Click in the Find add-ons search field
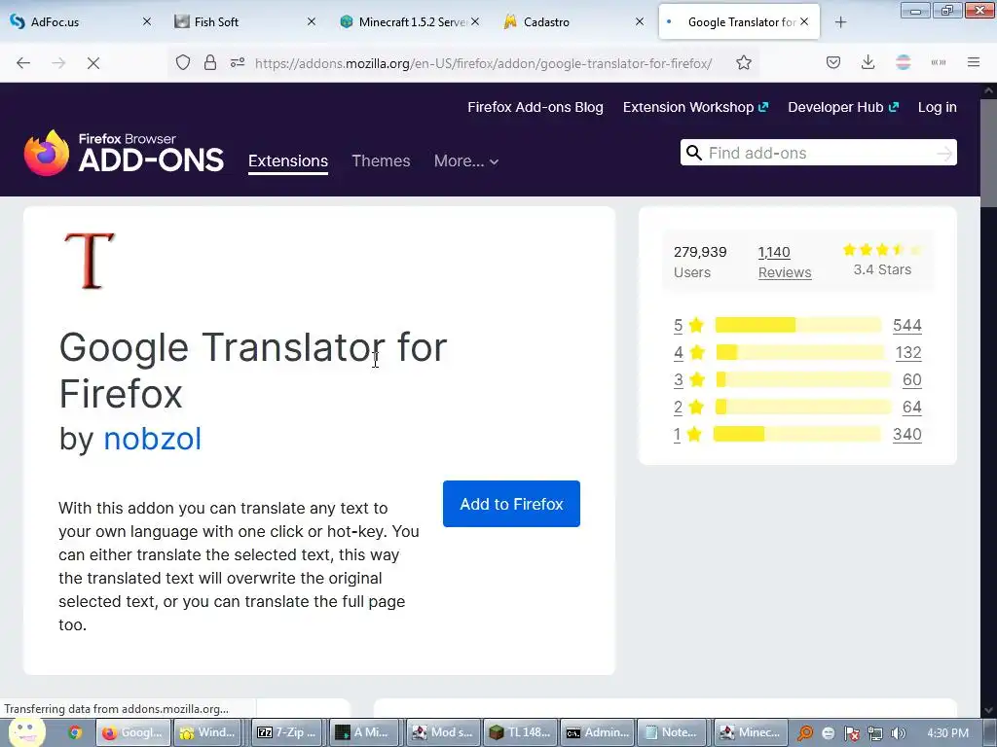 pyautogui.click(x=818, y=153)
